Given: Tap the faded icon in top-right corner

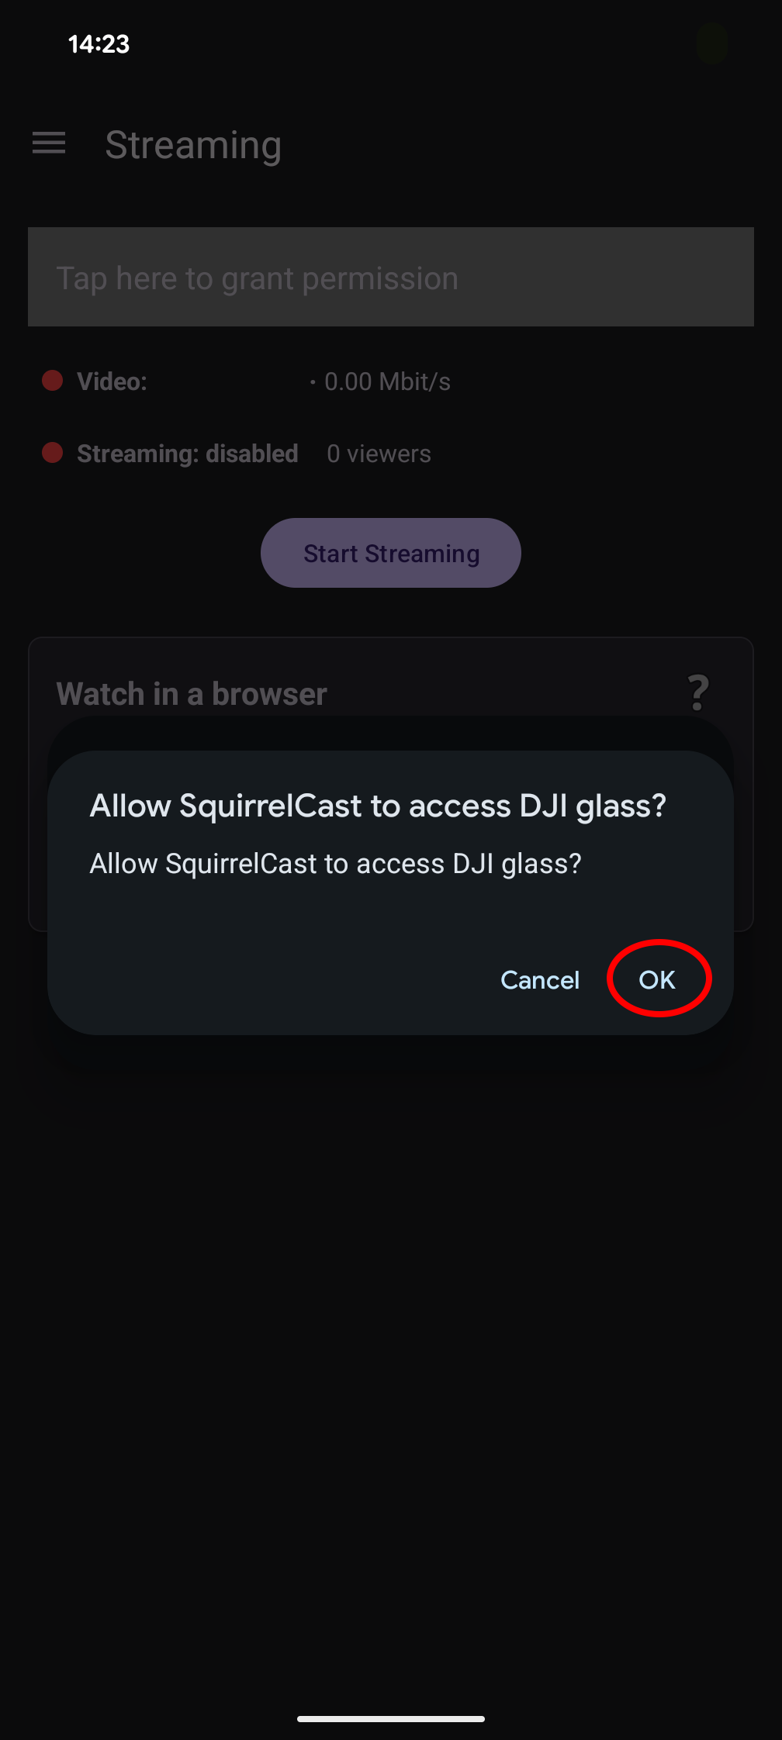Looking at the screenshot, I should pos(711,44).
